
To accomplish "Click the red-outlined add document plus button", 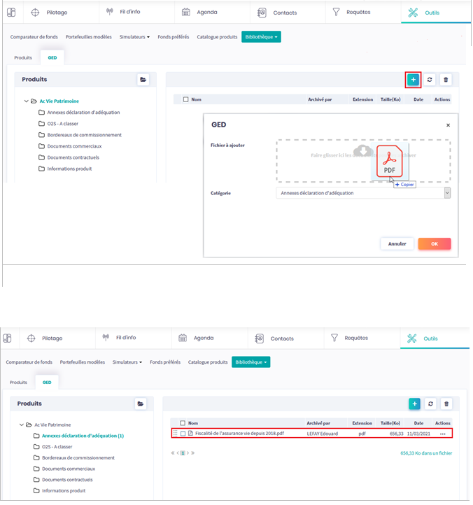I will (413, 80).
